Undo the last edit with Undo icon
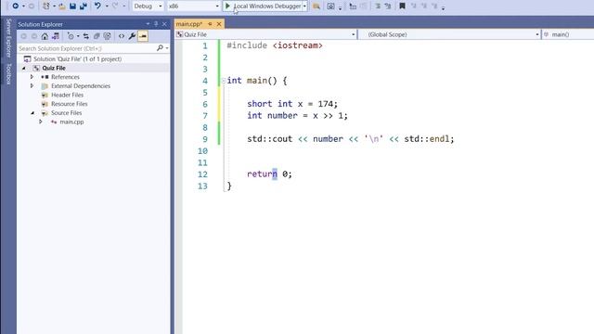Viewport: 594px width, 334px height. pos(97,6)
